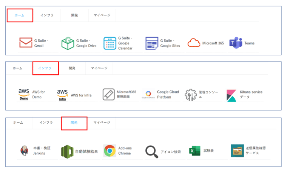
Task: Open the Jenkins butler icon
Action: coord(25,150)
